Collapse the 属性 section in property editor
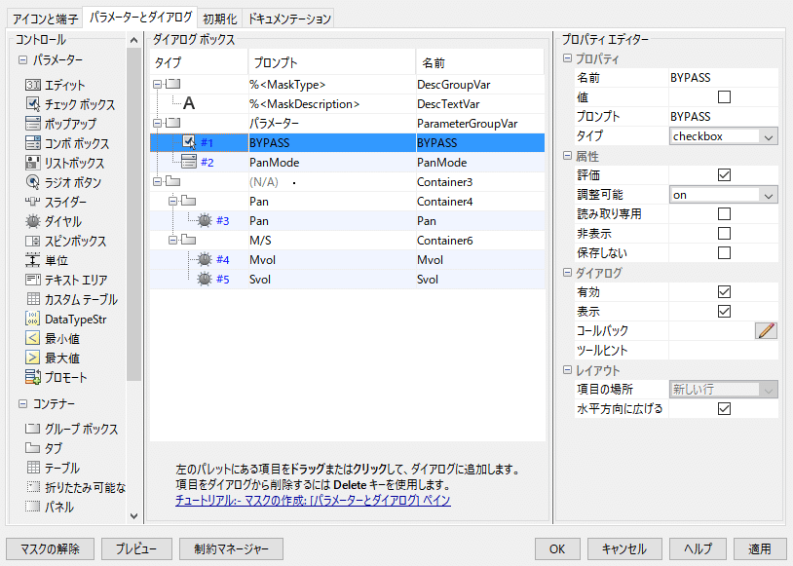Image resolution: width=793 pixels, height=566 pixels. pyautogui.click(x=567, y=156)
